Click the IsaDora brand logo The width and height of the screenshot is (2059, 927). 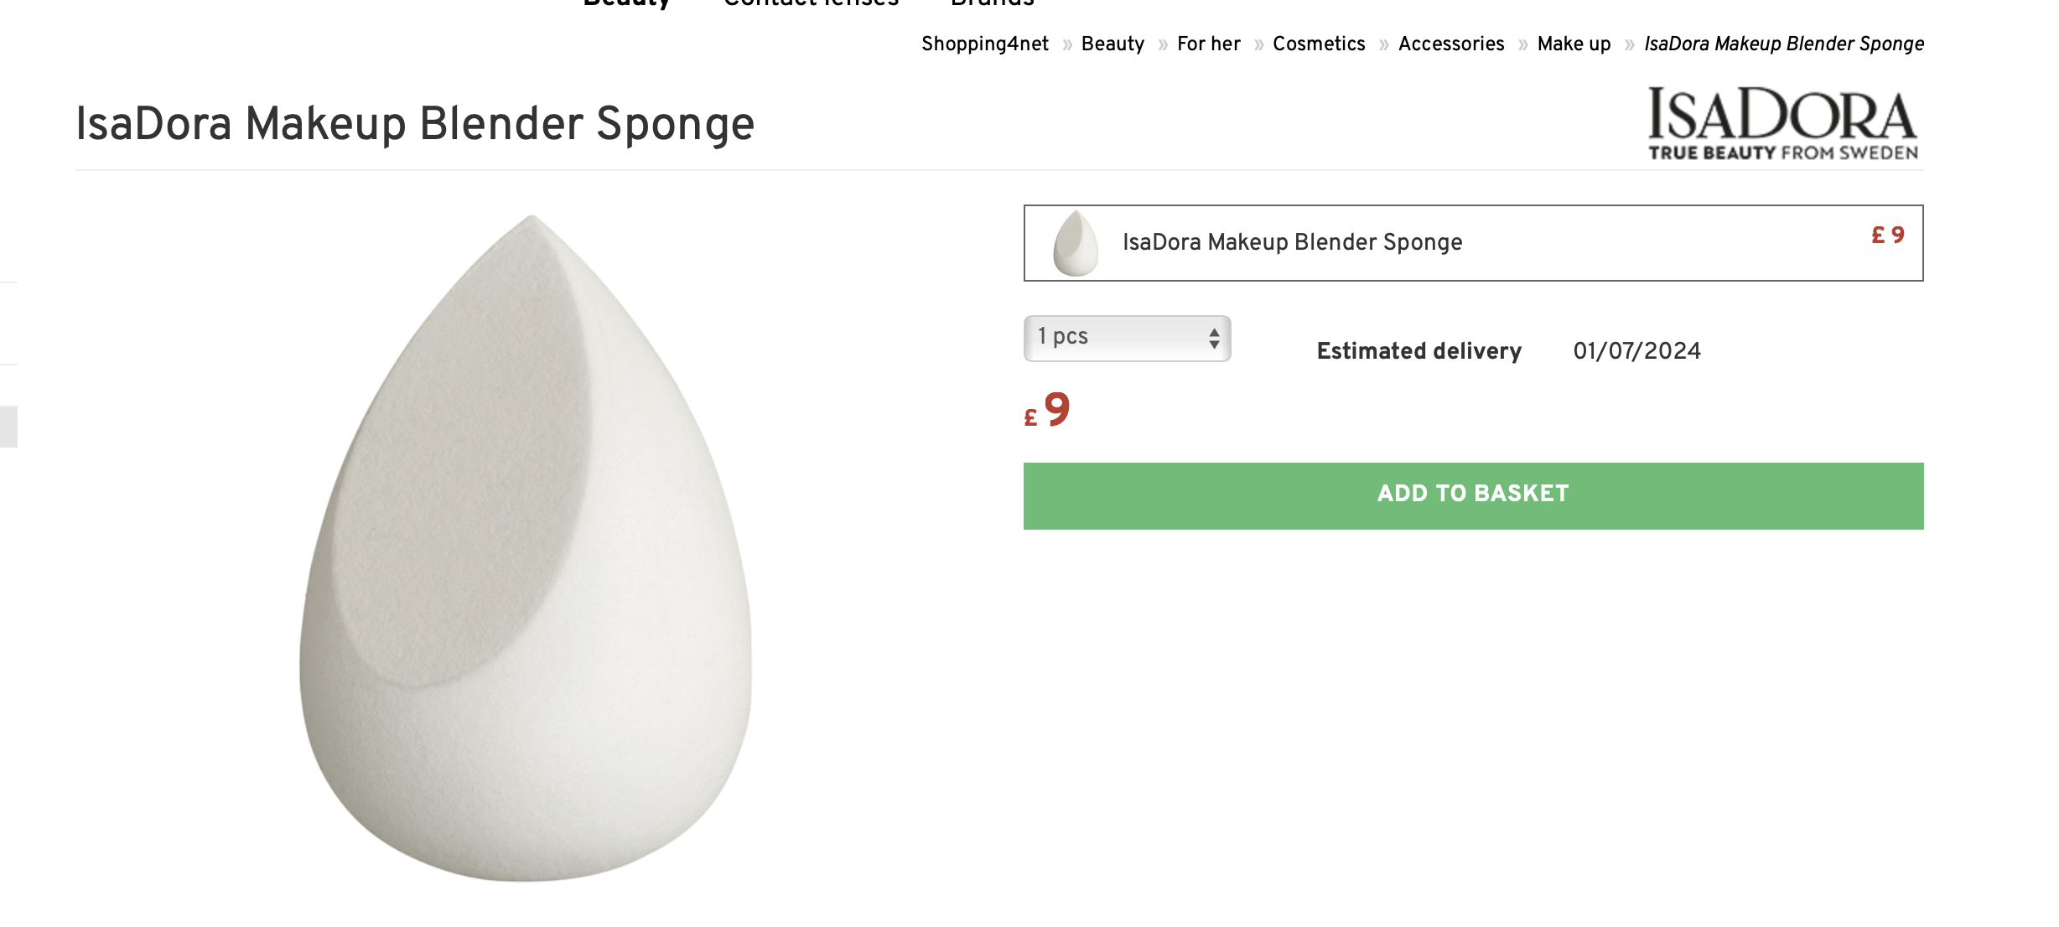(x=1782, y=122)
